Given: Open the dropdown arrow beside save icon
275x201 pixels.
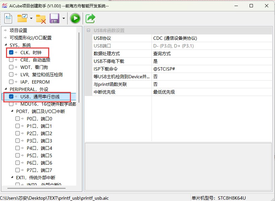Looking at the screenshot, I should 64,18.
